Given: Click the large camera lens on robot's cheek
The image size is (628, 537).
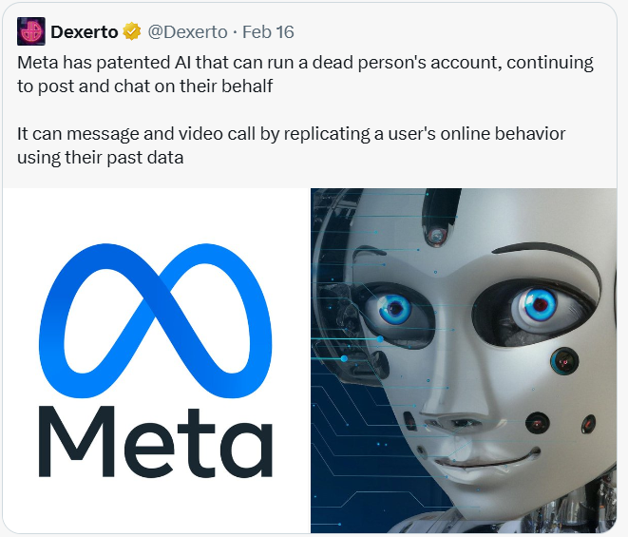Looking at the screenshot, I should [564, 359].
